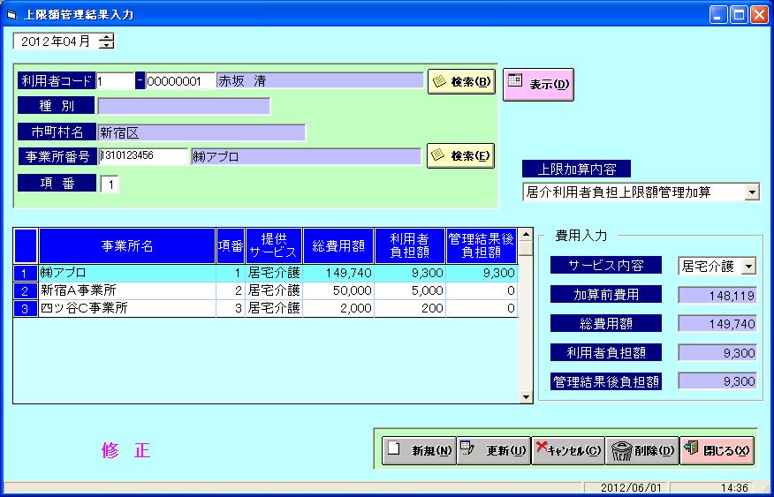774x497 pixels.
Task: Select row header 1 in the table
Action: [x=25, y=273]
